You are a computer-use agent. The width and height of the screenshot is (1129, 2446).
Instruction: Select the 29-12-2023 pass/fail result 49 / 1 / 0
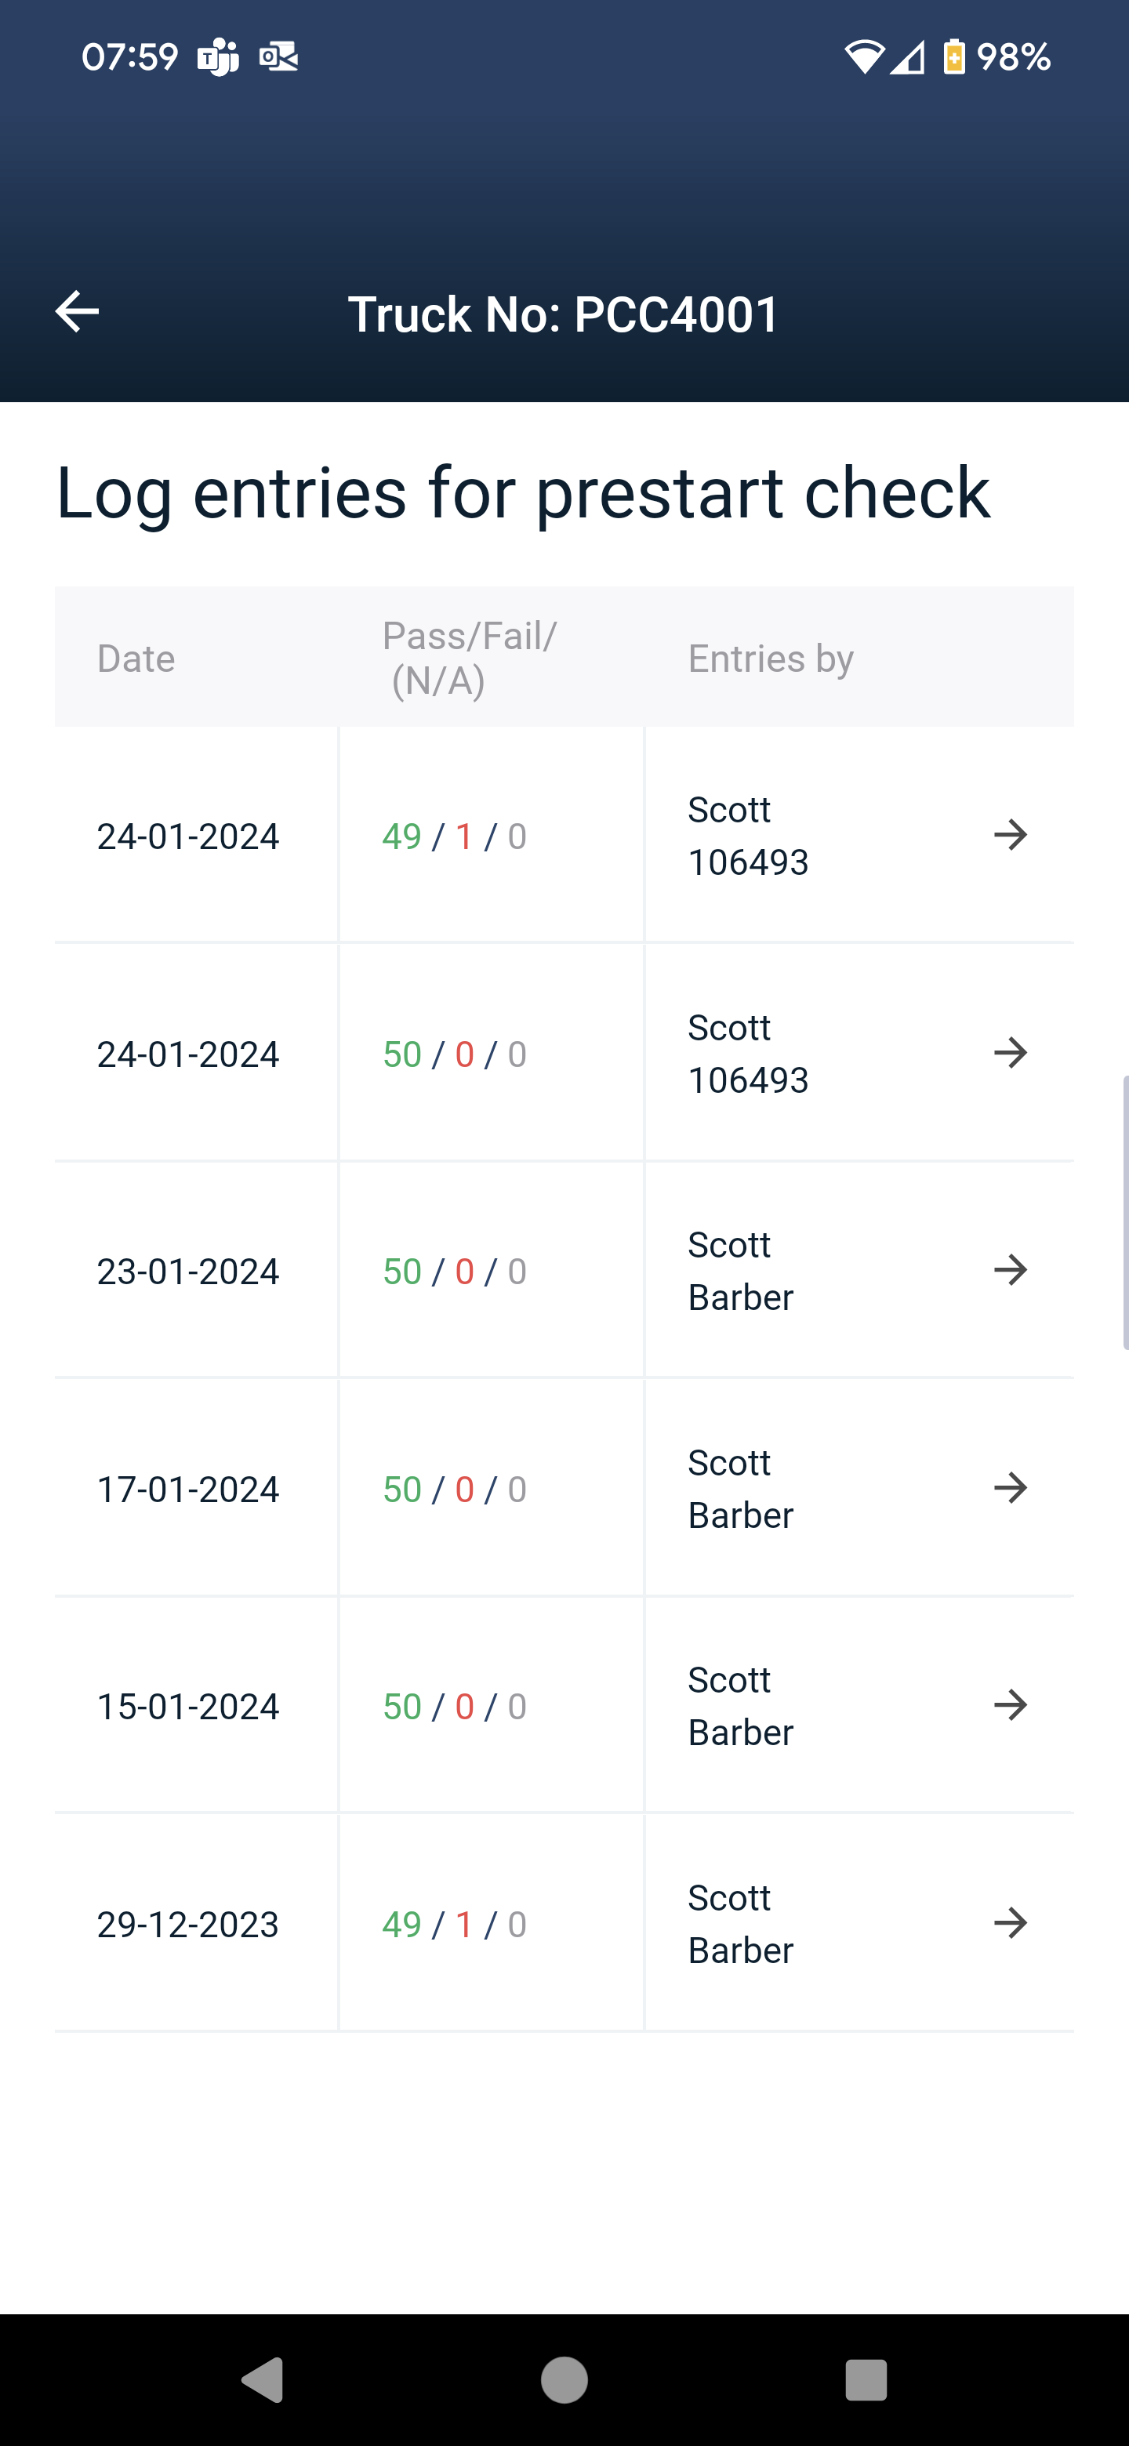tap(454, 1925)
